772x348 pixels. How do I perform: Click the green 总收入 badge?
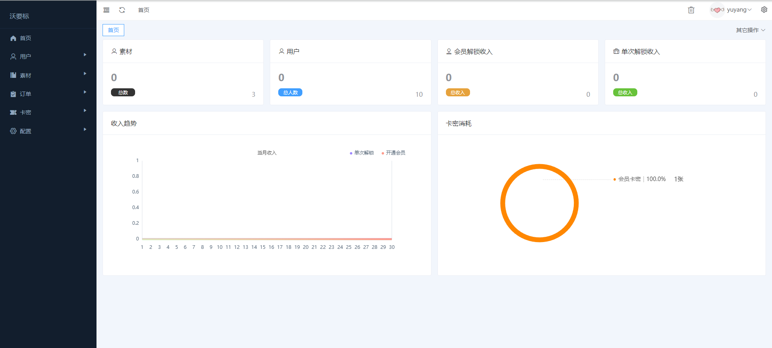coord(625,92)
